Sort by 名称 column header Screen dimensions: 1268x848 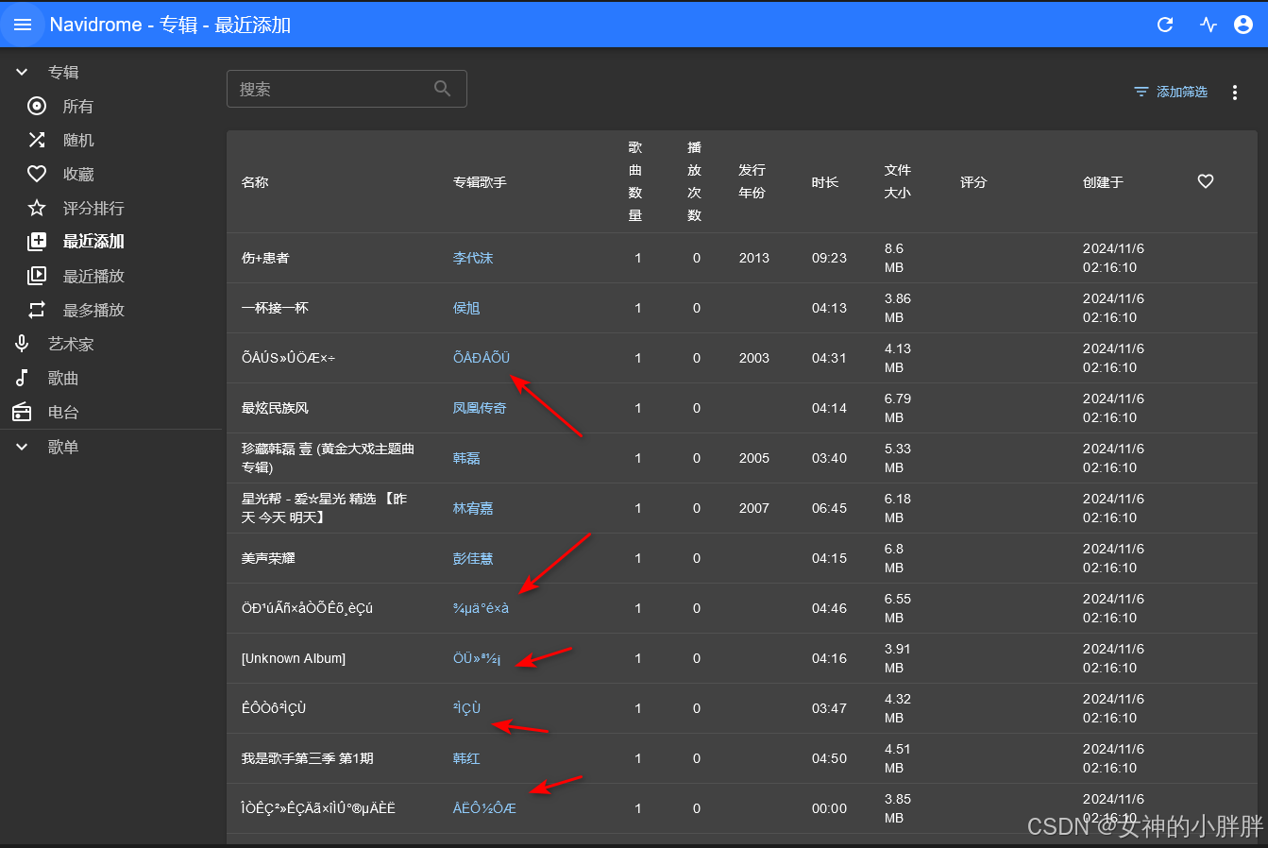255,181
